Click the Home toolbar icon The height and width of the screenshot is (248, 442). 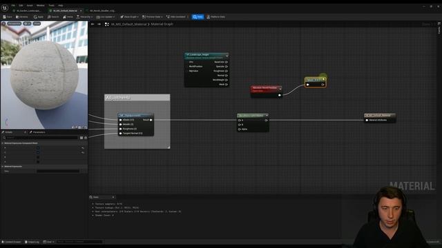coord(64,17)
